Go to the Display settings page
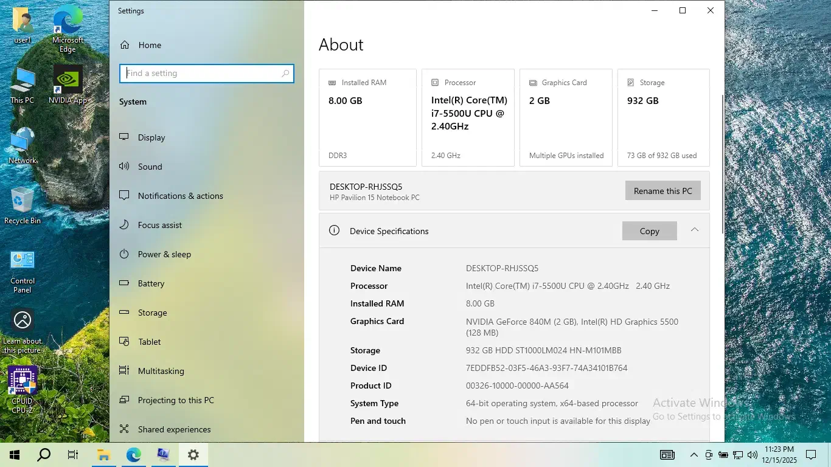This screenshot has width=831, height=467. point(151,137)
